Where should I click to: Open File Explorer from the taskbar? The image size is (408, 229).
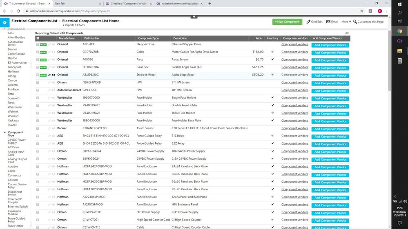point(400,51)
